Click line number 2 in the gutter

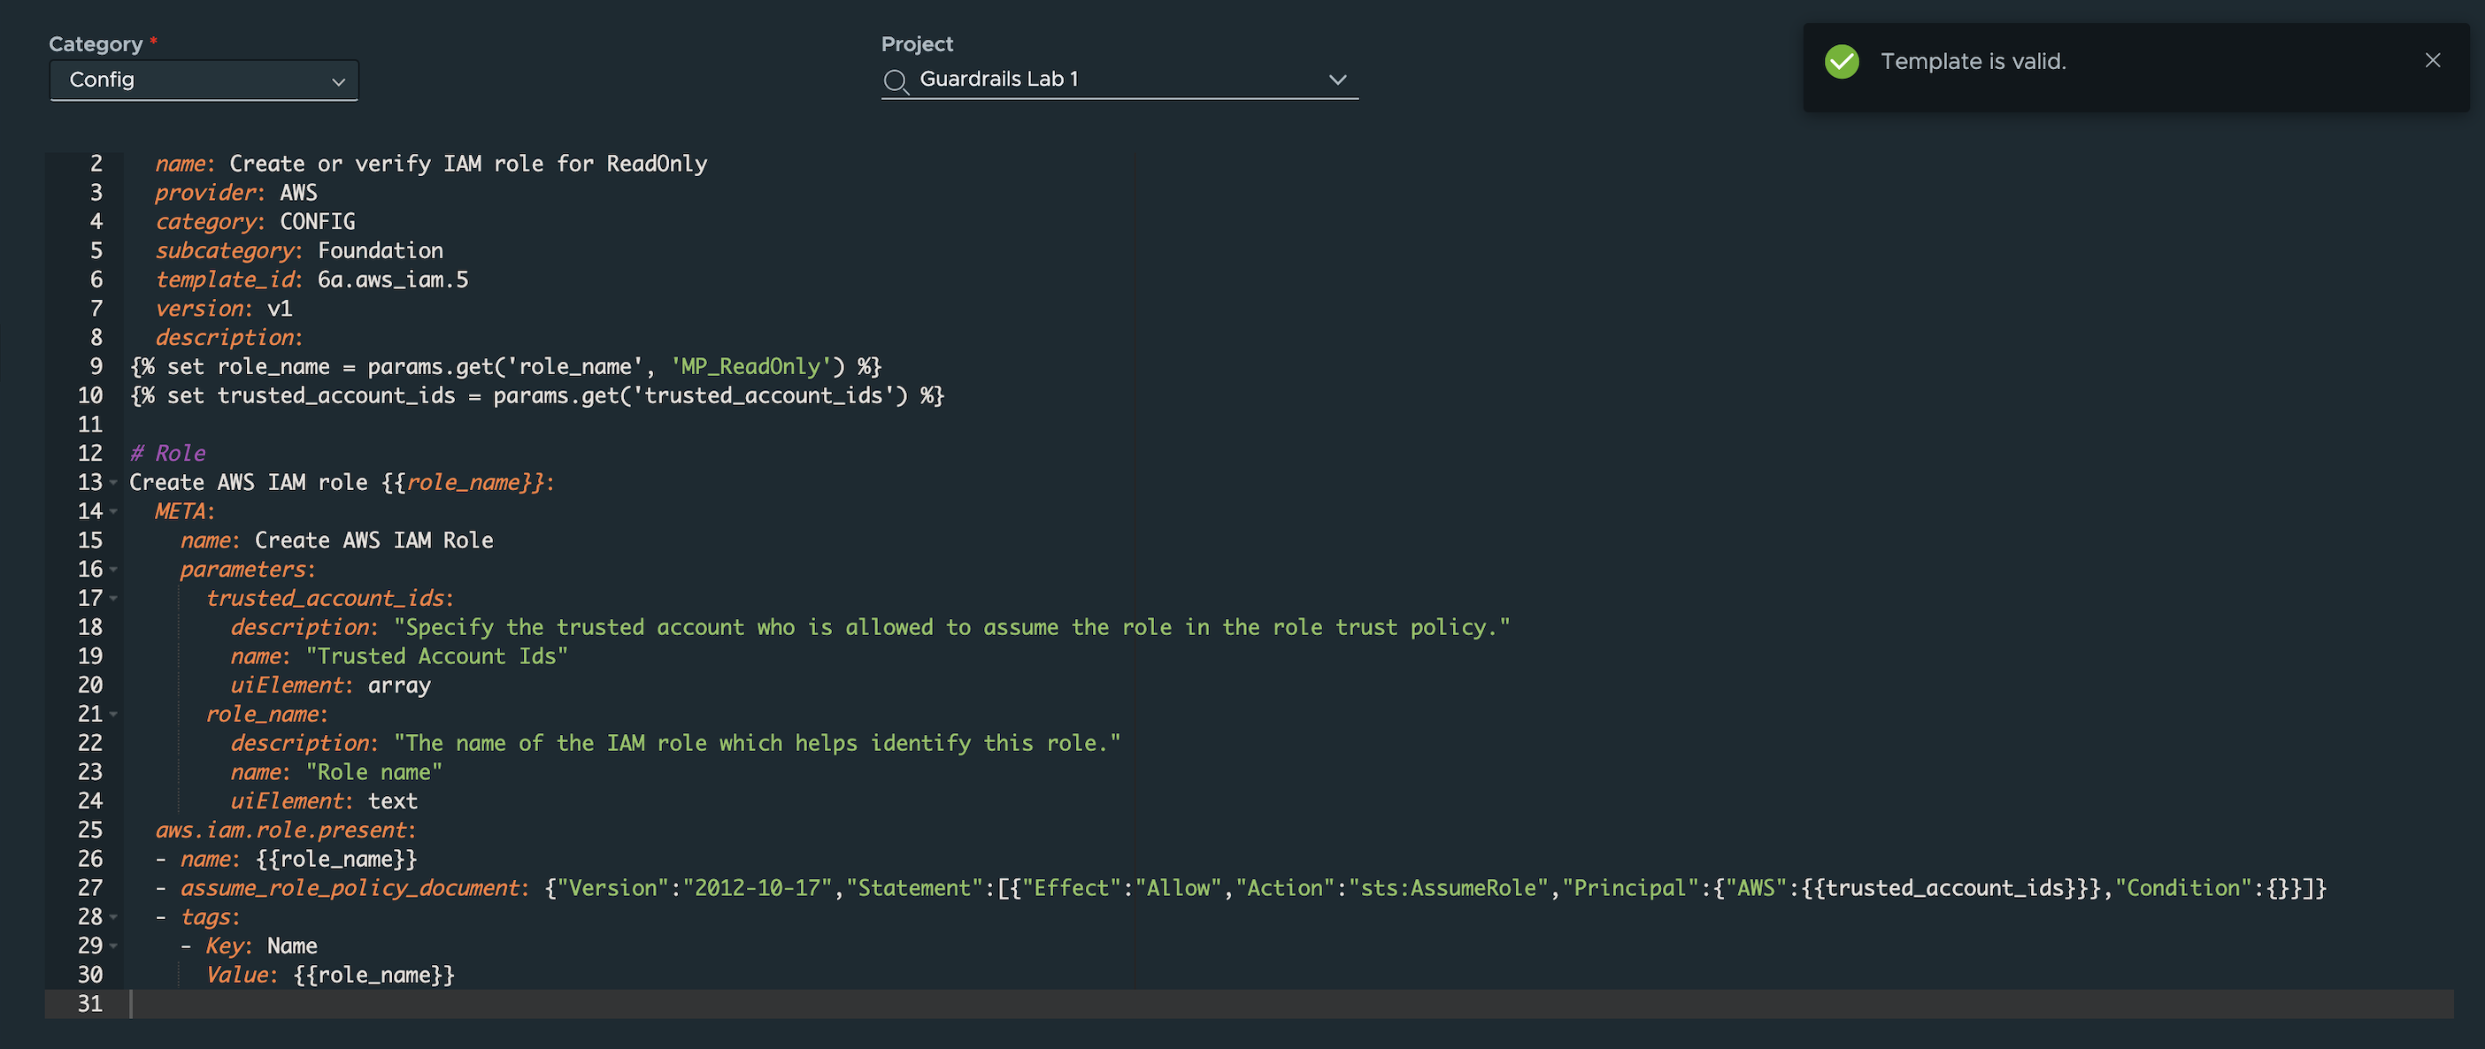96,164
